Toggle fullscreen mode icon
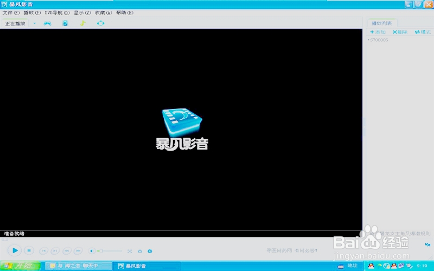Viewport: 434px width, 271px height. point(130,251)
